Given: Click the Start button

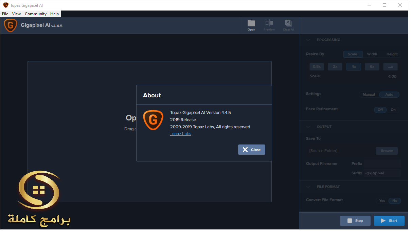Looking at the screenshot, I should pyautogui.click(x=389, y=221).
